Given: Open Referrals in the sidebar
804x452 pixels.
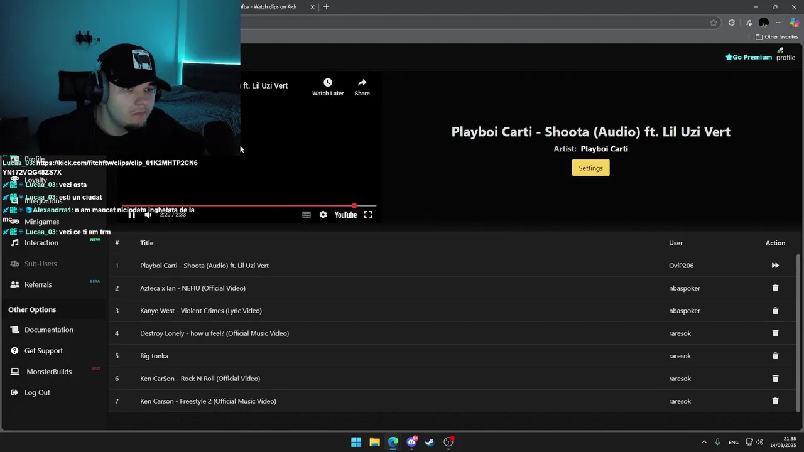Looking at the screenshot, I should point(38,284).
